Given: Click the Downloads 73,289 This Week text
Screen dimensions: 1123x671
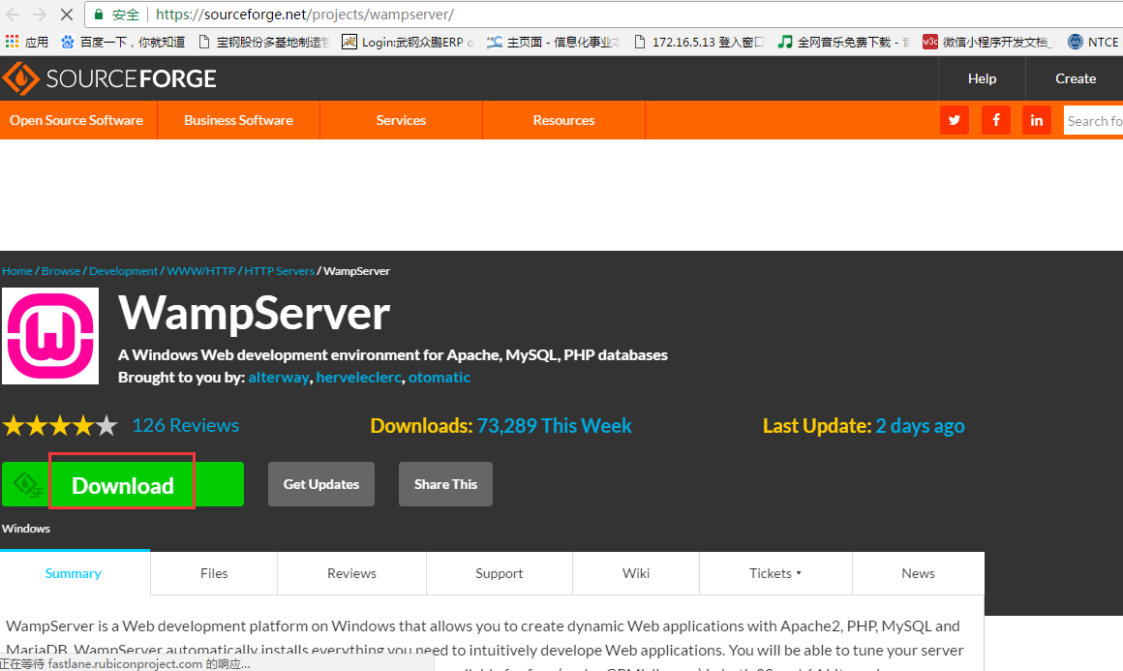Looking at the screenshot, I should pos(501,426).
